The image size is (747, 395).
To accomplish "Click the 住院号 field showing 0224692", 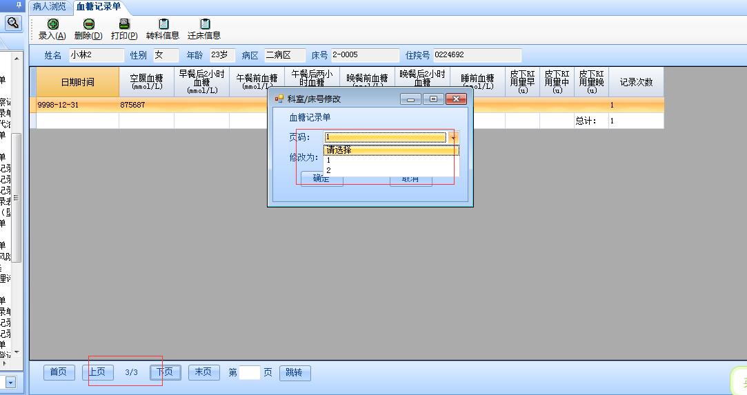I will tap(477, 55).
